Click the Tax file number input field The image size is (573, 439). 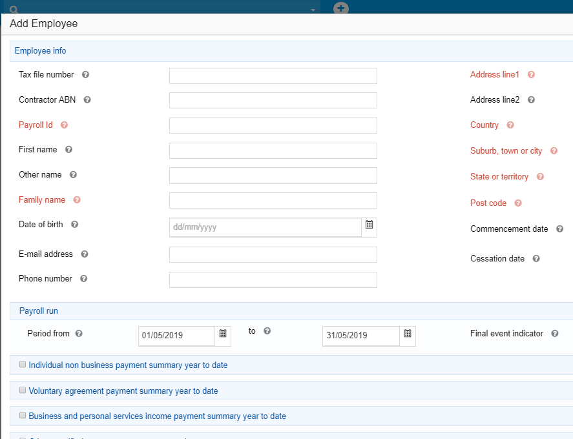tap(273, 76)
